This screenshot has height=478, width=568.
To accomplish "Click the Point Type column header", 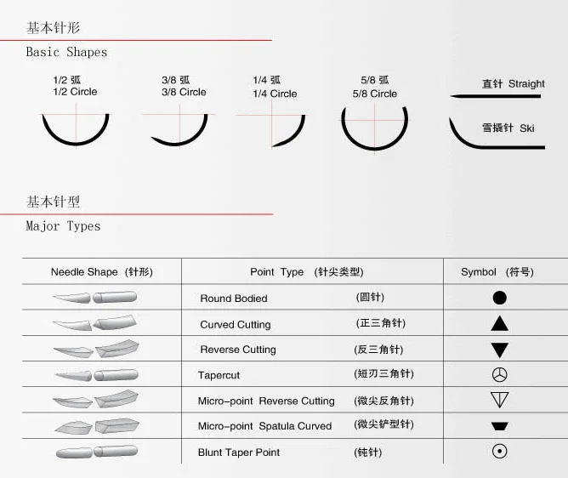I will point(306,272).
